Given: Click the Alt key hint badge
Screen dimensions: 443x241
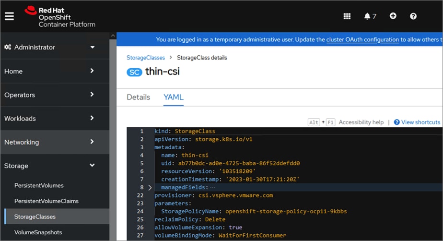Looking at the screenshot, I should pyautogui.click(x=314, y=122).
